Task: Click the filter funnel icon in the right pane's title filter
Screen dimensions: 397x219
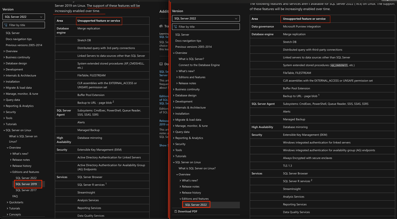Action: coord(175,27)
